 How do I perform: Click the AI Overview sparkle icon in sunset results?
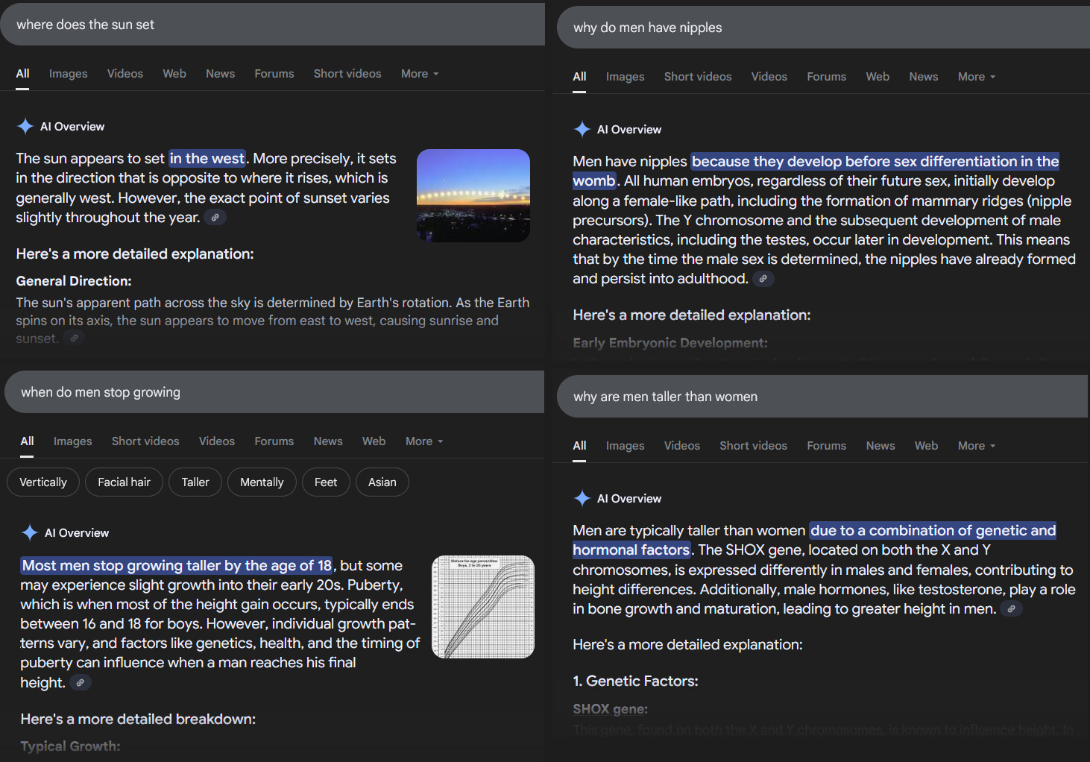pyautogui.click(x=25, y=127)
